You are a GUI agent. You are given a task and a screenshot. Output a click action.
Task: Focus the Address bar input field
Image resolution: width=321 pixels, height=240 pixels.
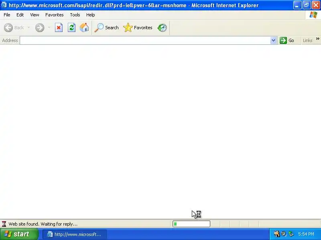[x=145, y=40]
